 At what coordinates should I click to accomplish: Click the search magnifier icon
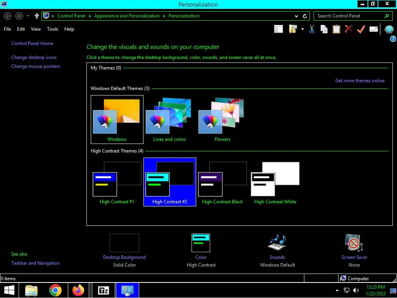coord(387,16)
